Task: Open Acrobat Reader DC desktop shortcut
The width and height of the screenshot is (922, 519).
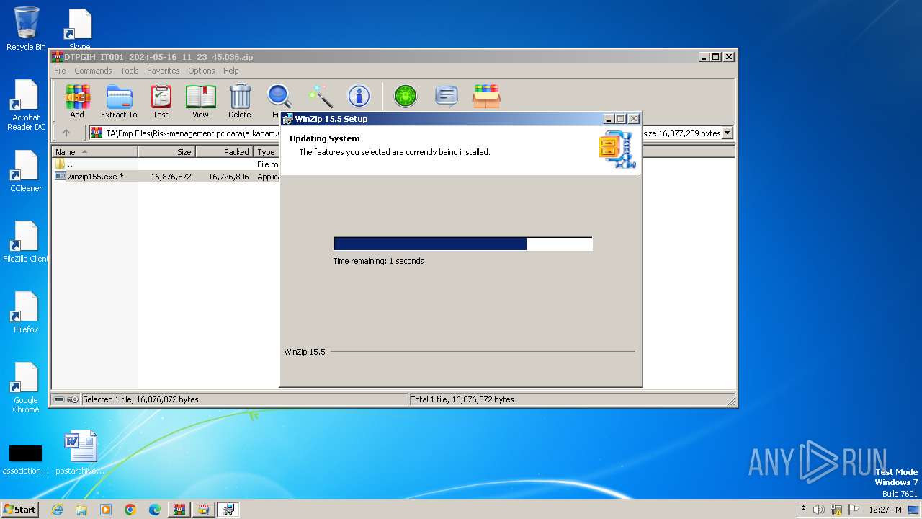Action: click(x=26, y=105)
